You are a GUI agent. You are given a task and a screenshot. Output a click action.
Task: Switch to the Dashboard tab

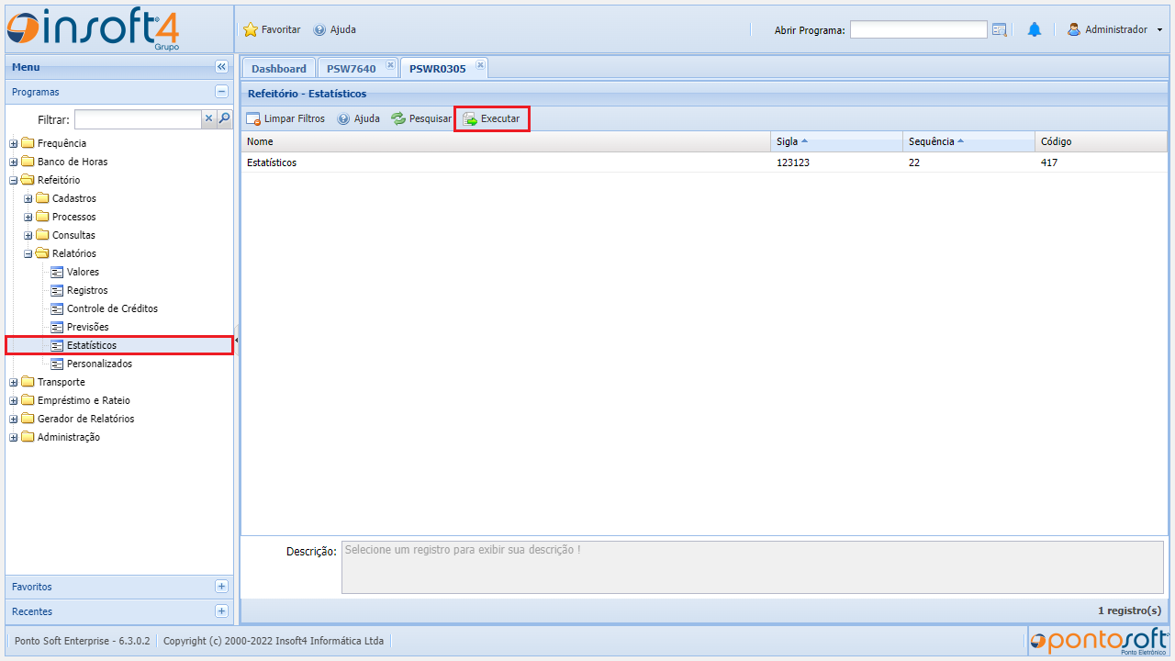[x=278, y=69]
